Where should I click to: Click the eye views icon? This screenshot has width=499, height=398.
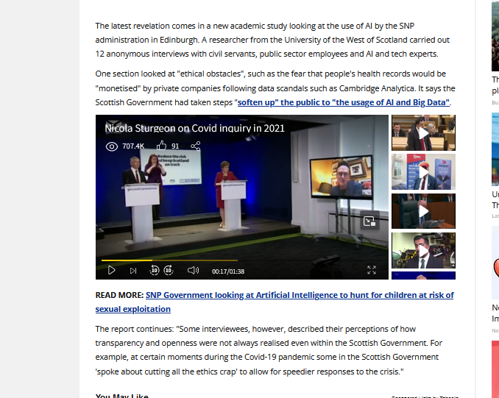point(112,146)
